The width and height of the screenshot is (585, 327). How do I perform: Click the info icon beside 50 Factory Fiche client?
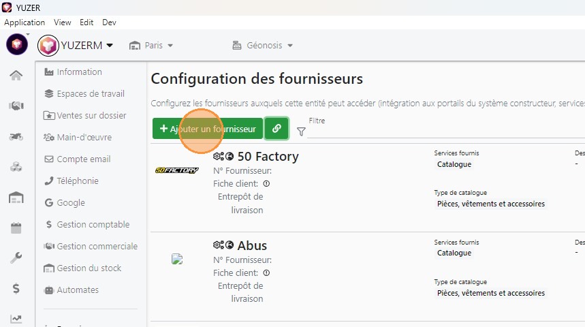[x=266, y=184]
